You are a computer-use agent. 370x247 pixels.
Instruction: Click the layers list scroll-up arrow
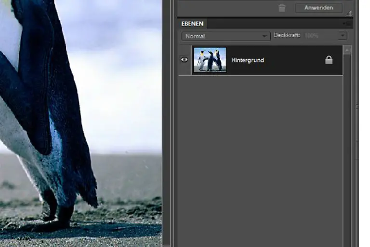pyautogui.click(x=347, y=49)
